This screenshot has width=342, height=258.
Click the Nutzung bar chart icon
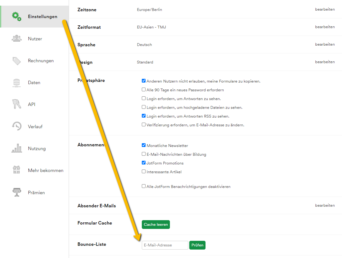17,149
